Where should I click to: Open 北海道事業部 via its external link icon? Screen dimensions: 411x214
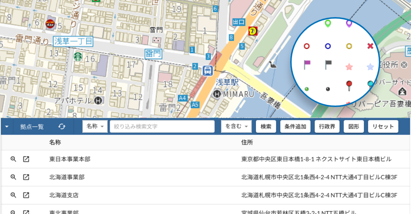pyautogui.click(x=26, y=177)
